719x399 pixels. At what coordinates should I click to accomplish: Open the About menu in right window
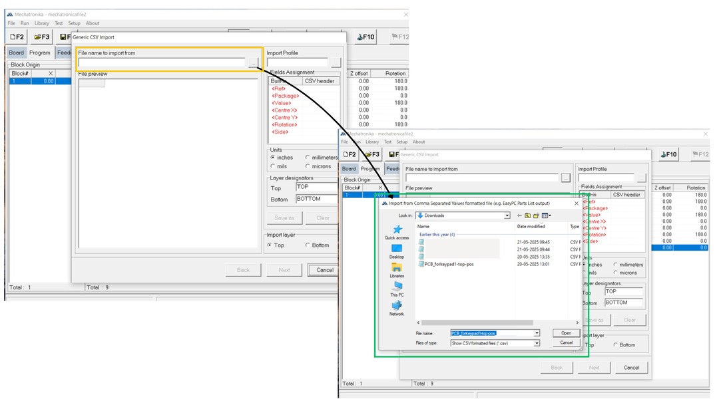click(419, 142)
